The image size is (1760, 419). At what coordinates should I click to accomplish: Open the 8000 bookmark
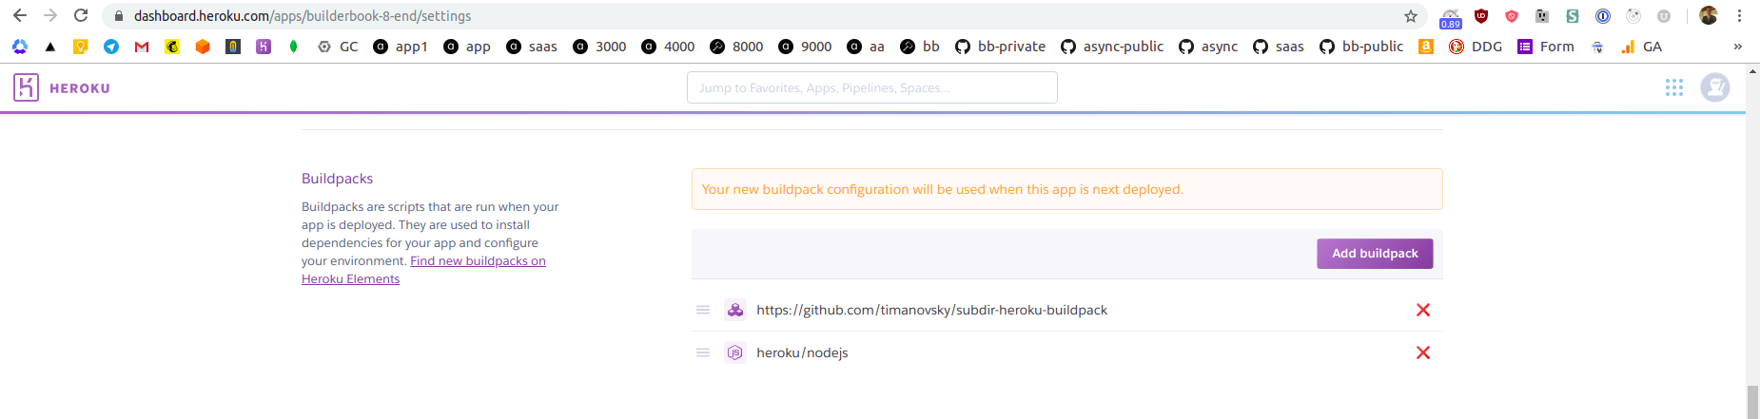[x=736, y=47]
